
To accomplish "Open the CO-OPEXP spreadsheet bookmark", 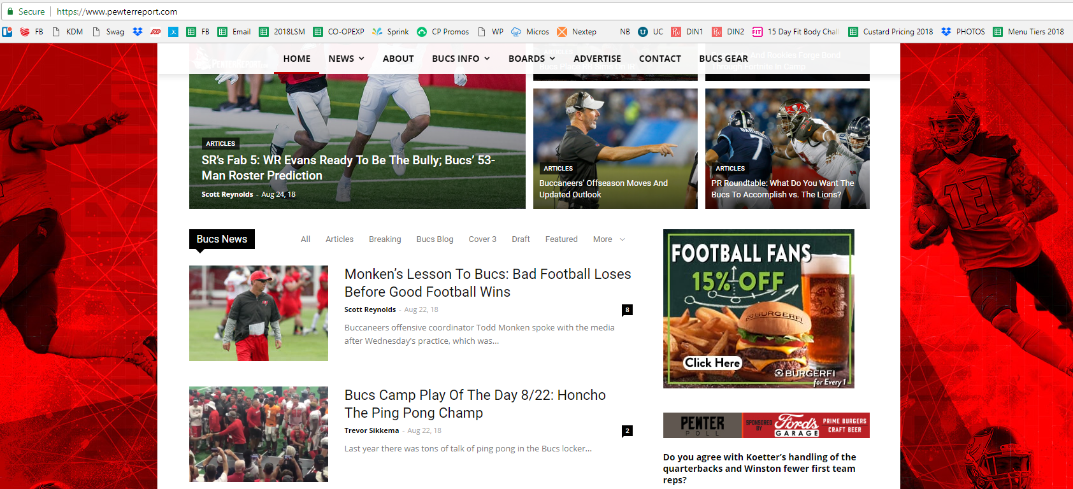I will (339, 31).
